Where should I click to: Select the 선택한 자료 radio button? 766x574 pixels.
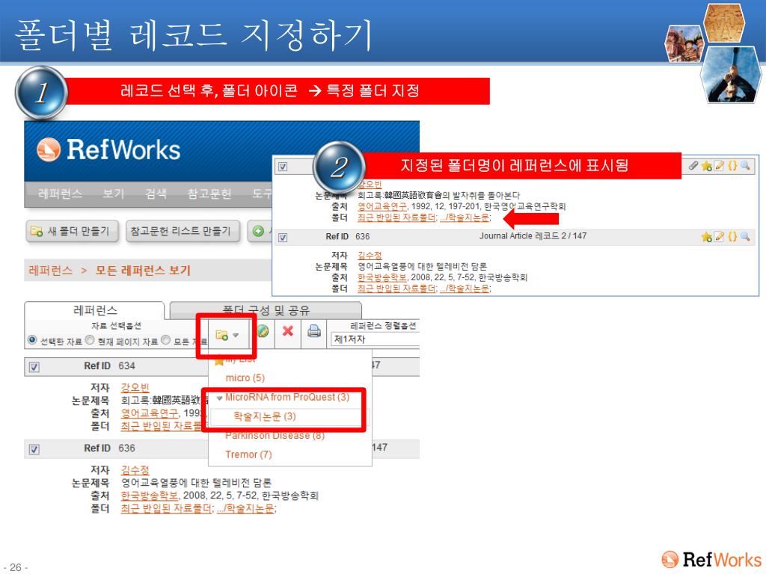click(x=32, y=340)
